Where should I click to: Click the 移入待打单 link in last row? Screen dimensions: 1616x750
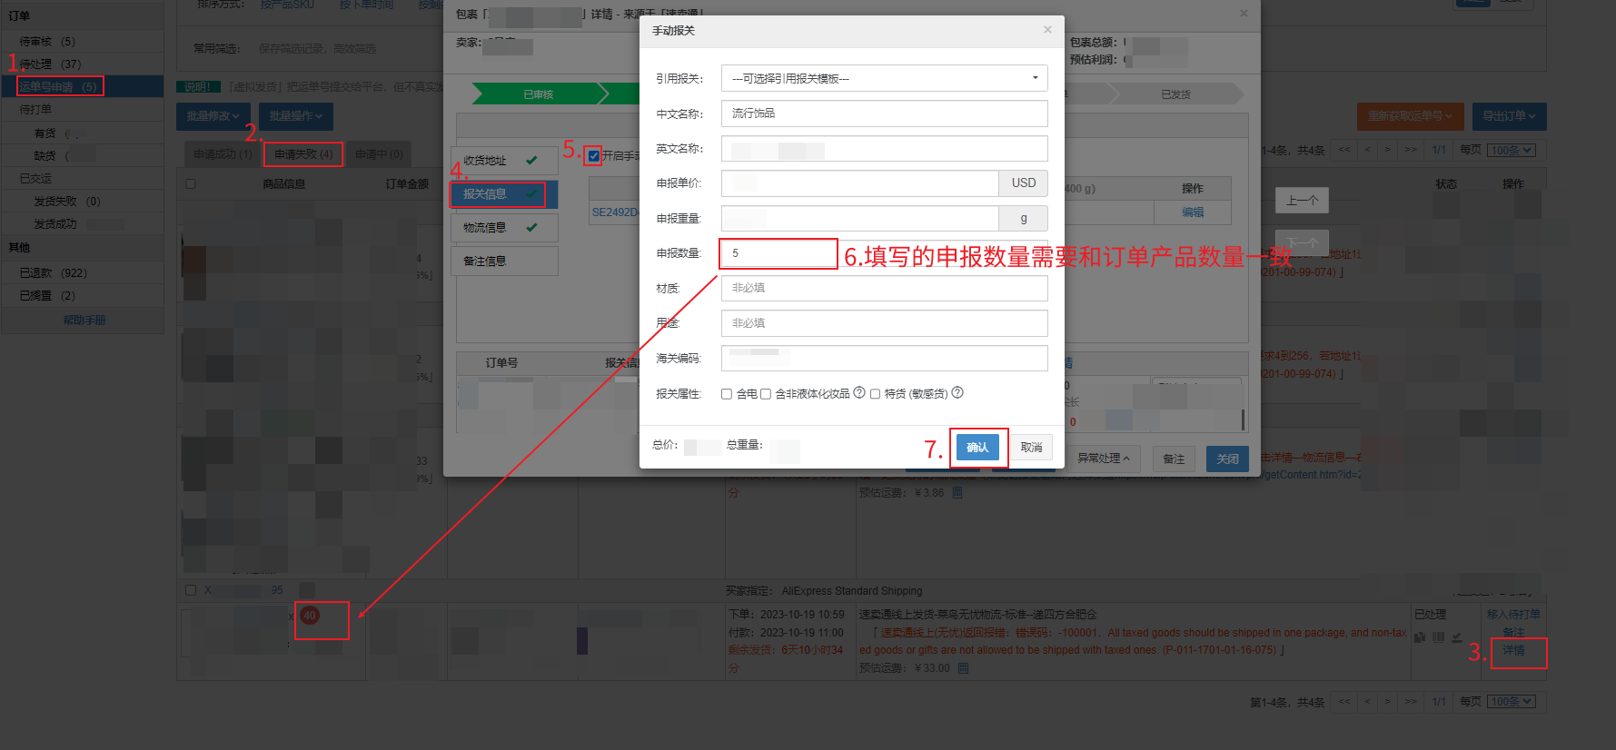pos(1513,615)
